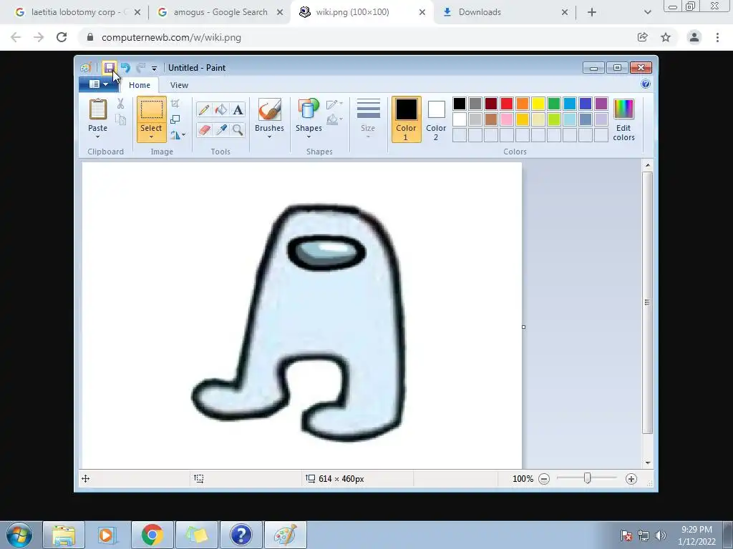Open Windows Explorer from the taskbar
Screen dimensions: 733x549
tap(64, 535)
